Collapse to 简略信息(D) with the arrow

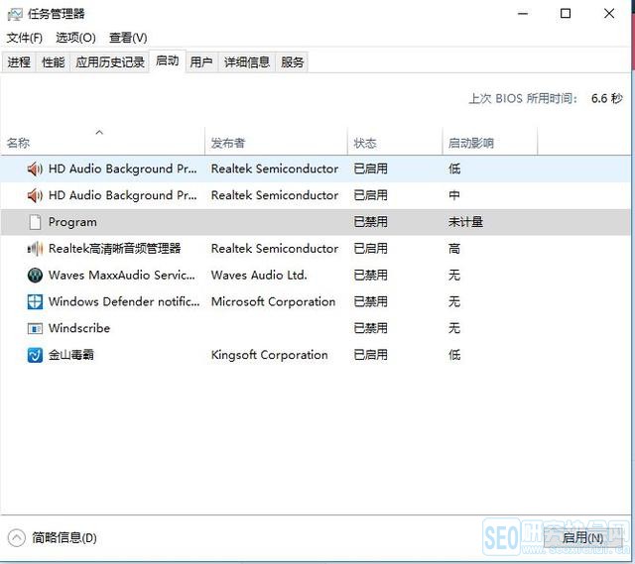coord(16,537)
